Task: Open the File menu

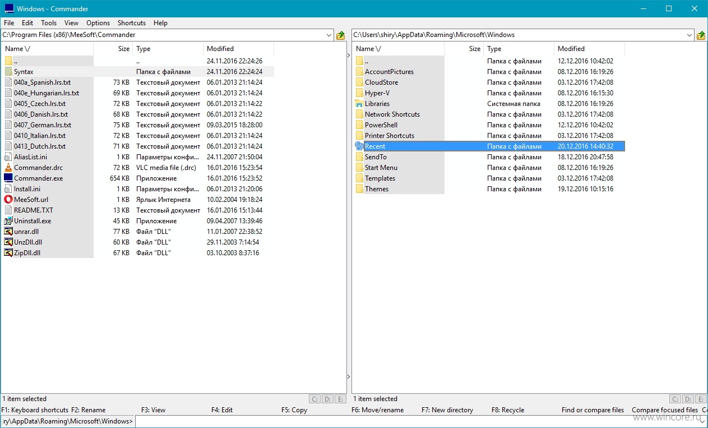Action: (x=9, y=23)
